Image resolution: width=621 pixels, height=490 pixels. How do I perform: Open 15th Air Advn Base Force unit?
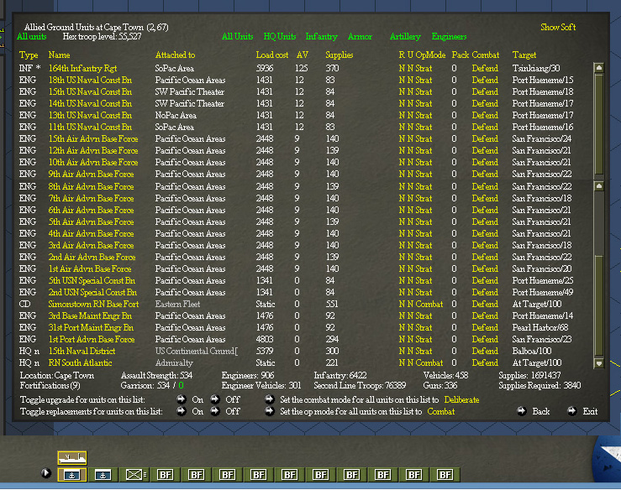click(93, 139)
